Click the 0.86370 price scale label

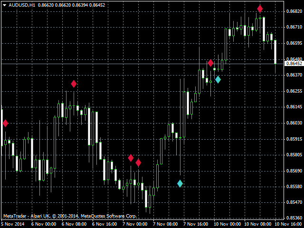[x=294, y=75]
